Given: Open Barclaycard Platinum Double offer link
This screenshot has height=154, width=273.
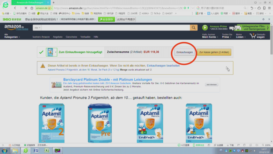Looking at the screenshot, I should coord(108,80).
